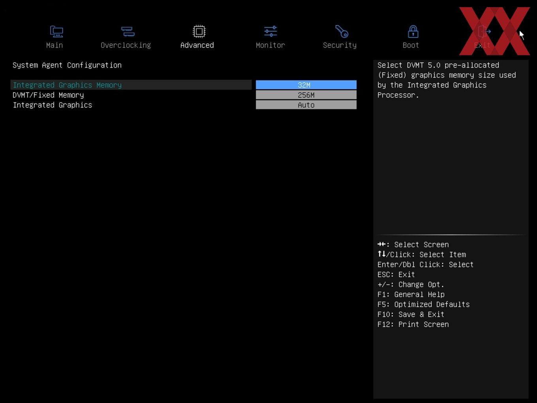Select the DVMT/Fixed Memory row
This screenshot has height=403, width=537.
coord(131,95)
